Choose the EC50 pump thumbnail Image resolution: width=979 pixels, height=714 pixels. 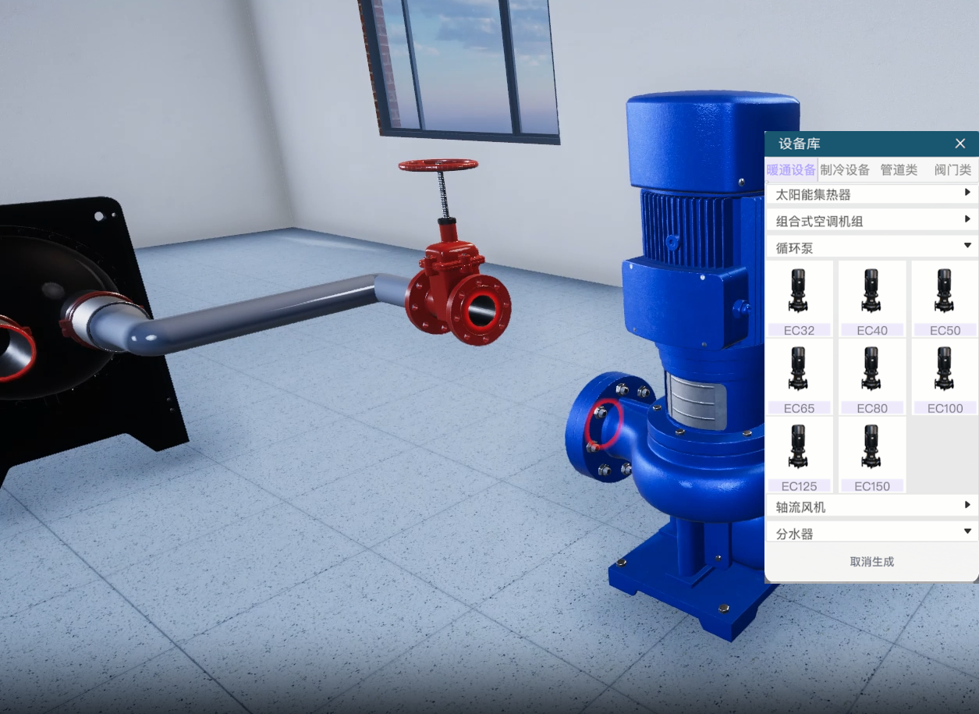pyautogui.click(x=945, y=291)
